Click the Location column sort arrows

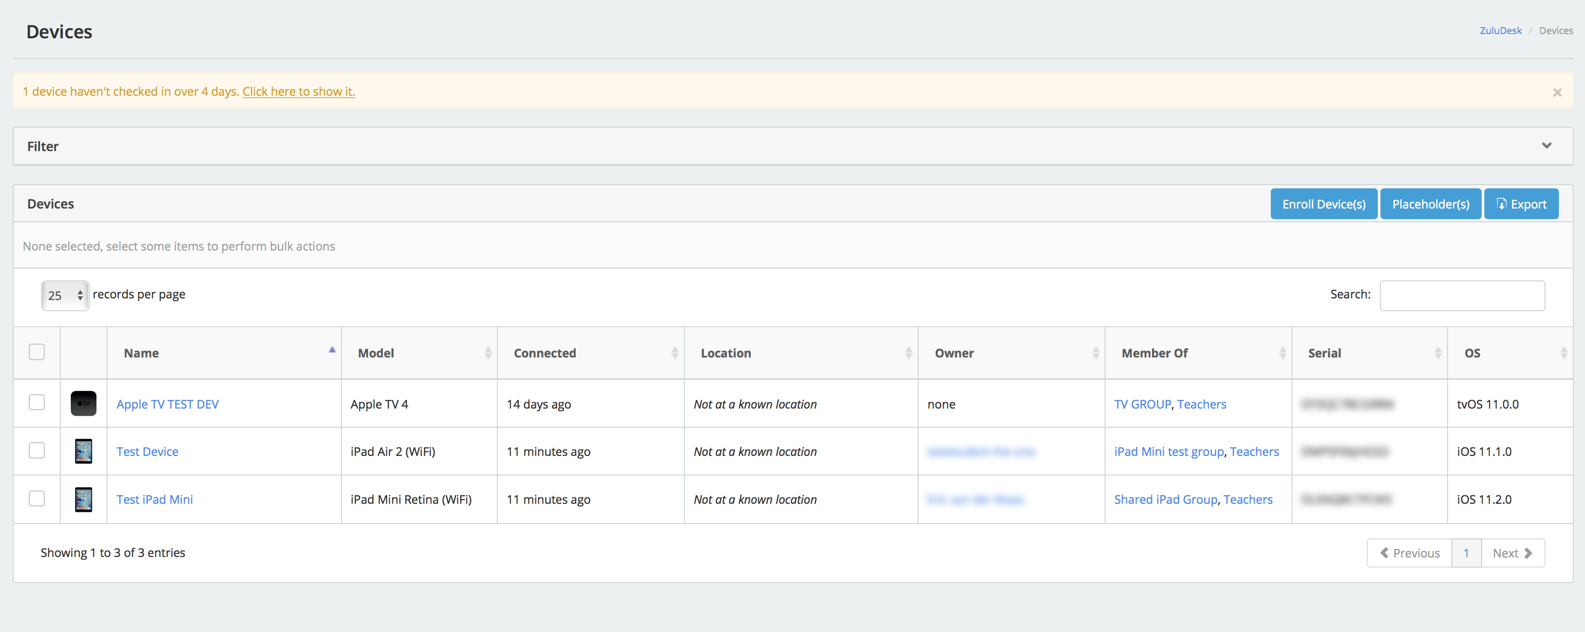tap(908, 353)
